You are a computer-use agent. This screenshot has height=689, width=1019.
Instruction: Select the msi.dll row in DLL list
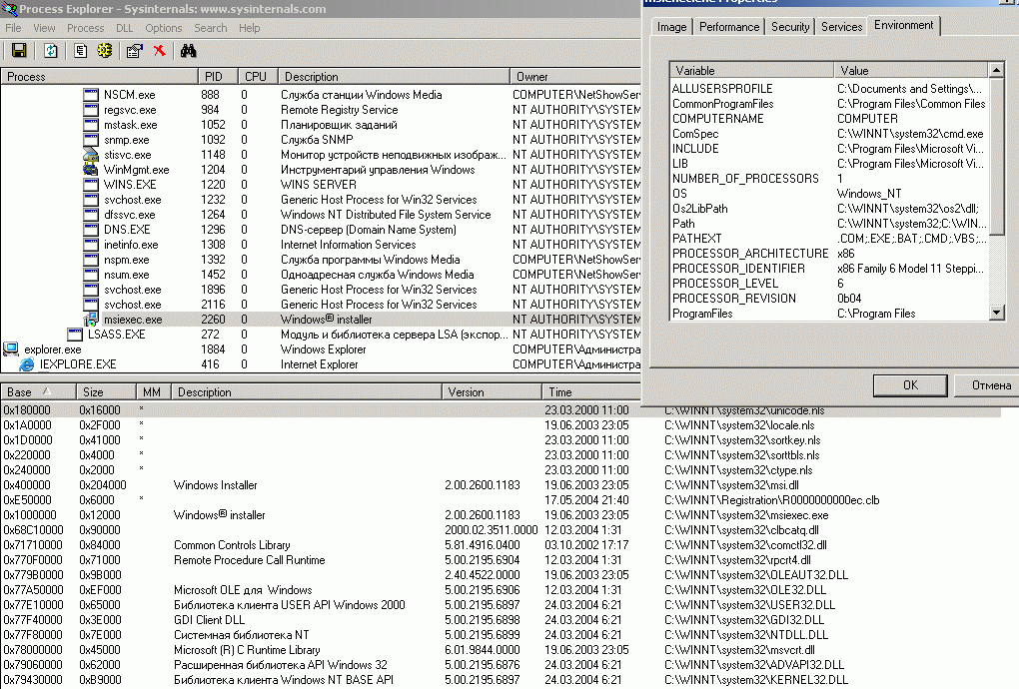tap(501, 485)
